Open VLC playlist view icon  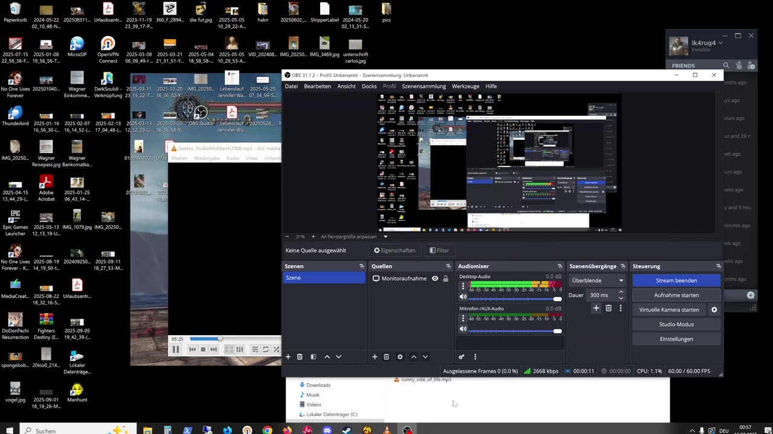255,350
